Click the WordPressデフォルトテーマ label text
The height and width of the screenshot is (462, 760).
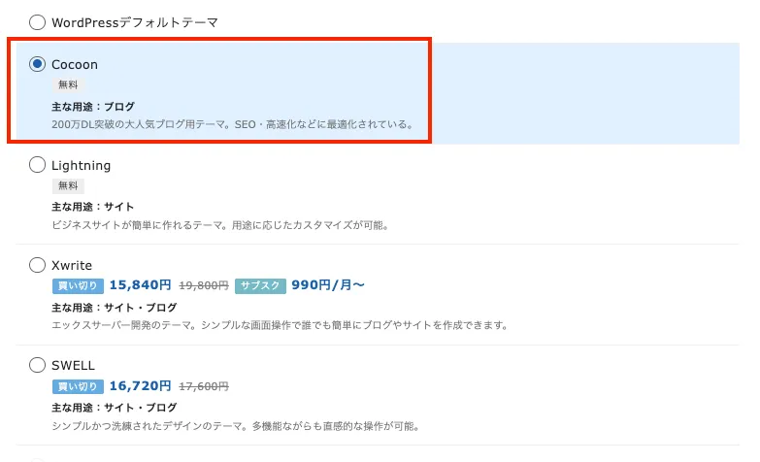click(x=135, y=21)
